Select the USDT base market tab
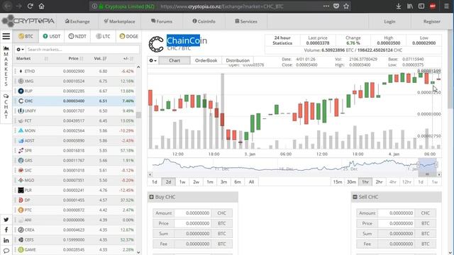 click(x=52, y=36)
